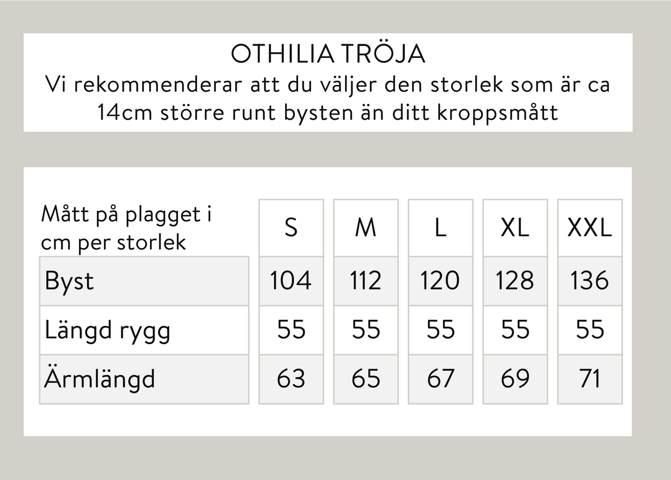Image resolution: width=671 pixels, height=480 pixels.
Task: Click the Ärmlängd value 65 for M
Action: (366, 379)
